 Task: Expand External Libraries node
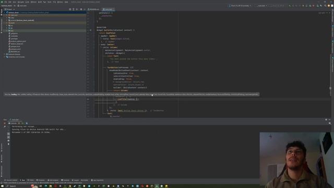tap(5, 54)
